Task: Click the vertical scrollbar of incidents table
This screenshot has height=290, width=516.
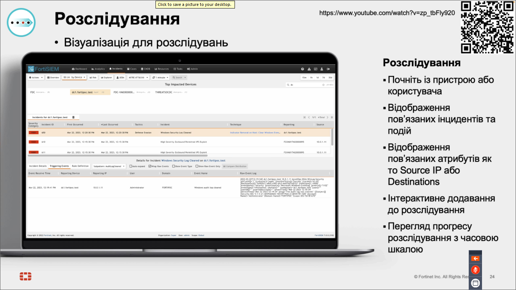Action: click(332, 137)
